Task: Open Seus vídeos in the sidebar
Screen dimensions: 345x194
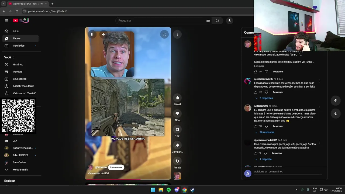Action: point(20,79)
